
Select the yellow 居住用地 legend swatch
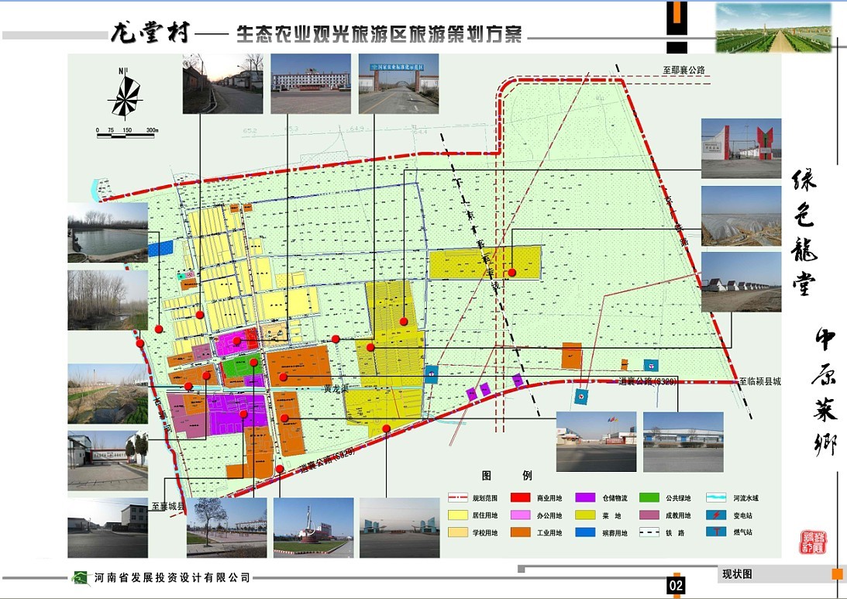463,515
